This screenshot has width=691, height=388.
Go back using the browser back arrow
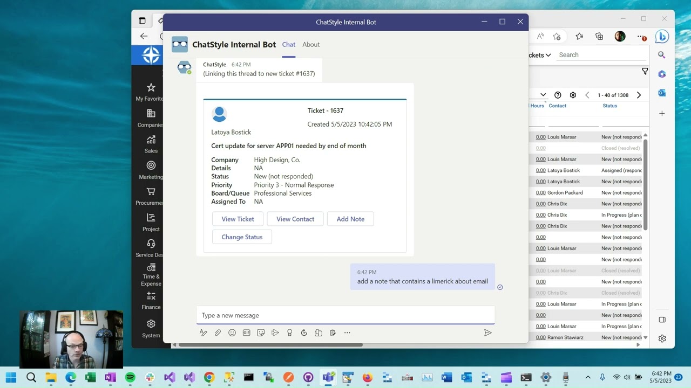pyautogui.click(x=144, y=36)
